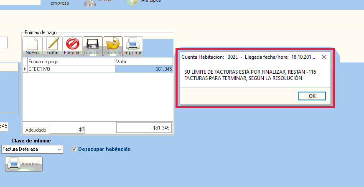Click the Guardar floppy disk icon
The image size is (364, 187).
[93, 46]
